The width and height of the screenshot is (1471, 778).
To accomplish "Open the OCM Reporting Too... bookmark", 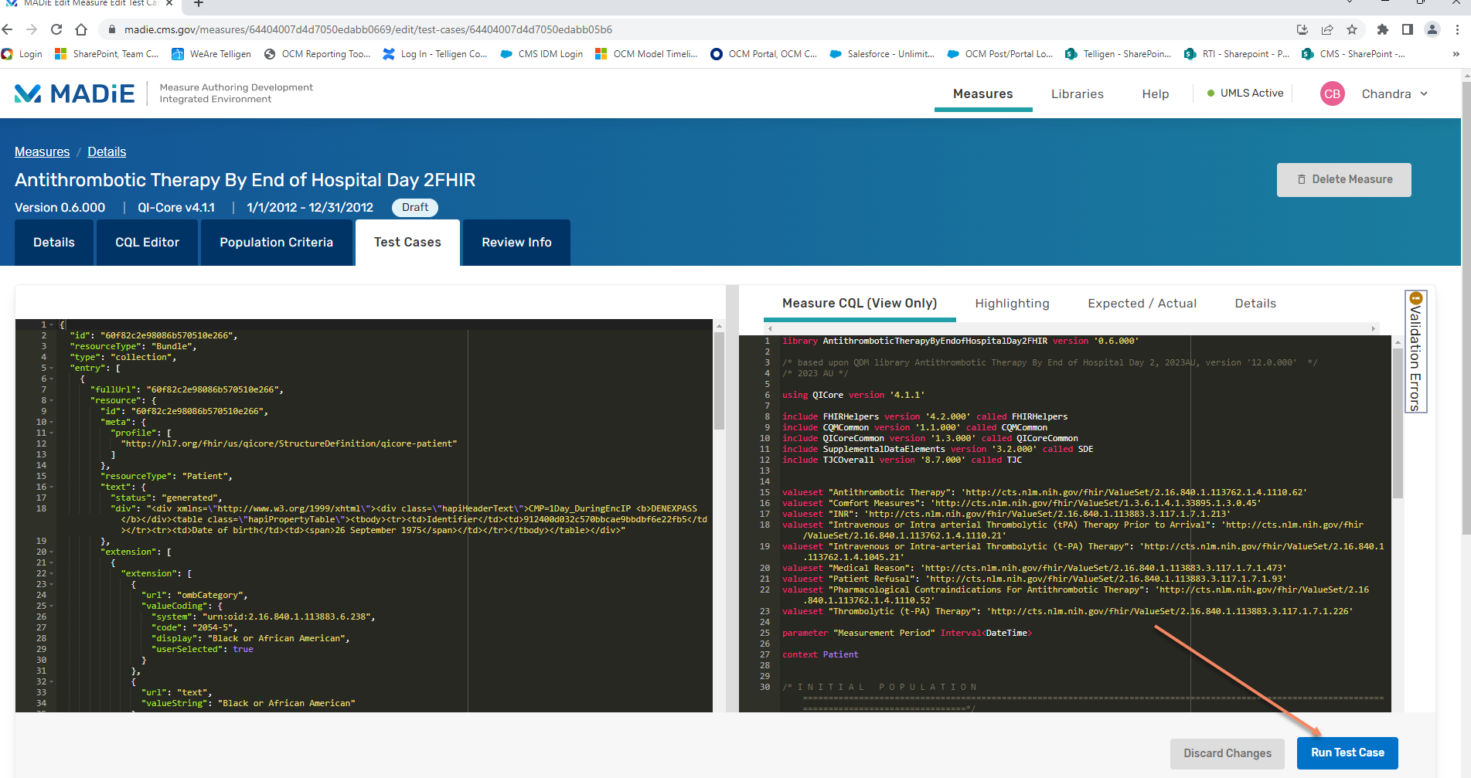I will [318, 54].
